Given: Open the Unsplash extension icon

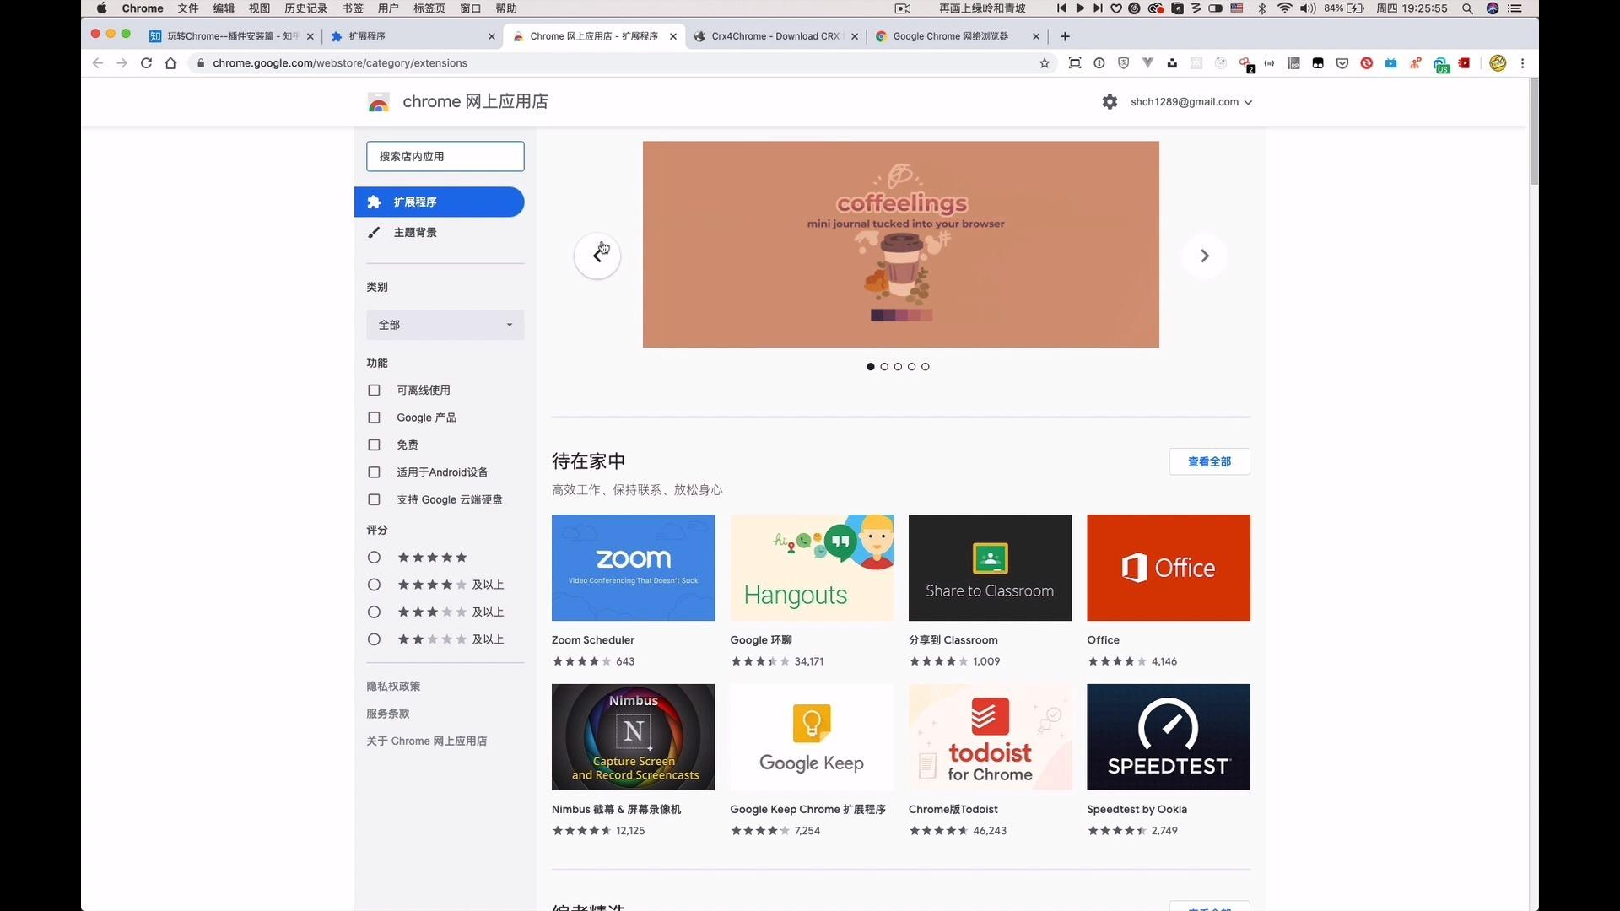Looking at the screenshot, I should 1172,63.
